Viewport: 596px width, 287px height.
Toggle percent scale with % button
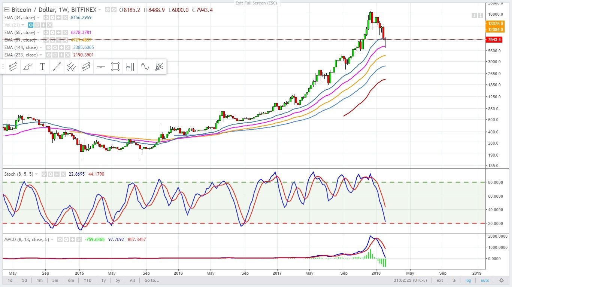coord(454,280)
